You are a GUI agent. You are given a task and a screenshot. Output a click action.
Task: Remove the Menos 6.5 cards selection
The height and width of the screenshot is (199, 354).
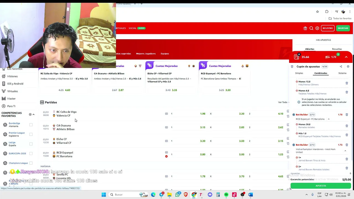tap(347, 92)
